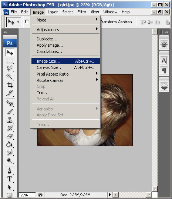
Task: Toggle the Auto-Select checkbox in options bar
Action: point(27,21)
